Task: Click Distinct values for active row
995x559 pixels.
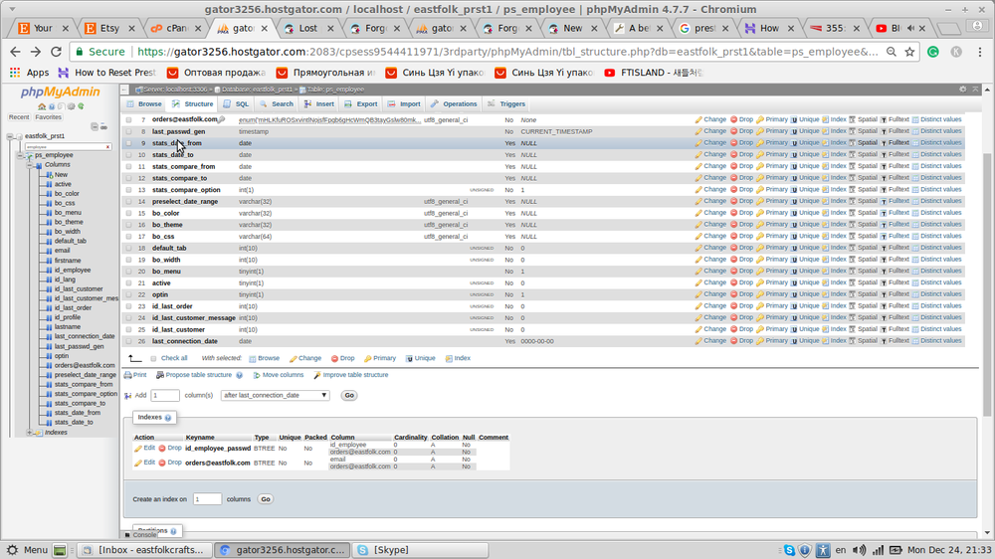Action: tap(936, 283)
